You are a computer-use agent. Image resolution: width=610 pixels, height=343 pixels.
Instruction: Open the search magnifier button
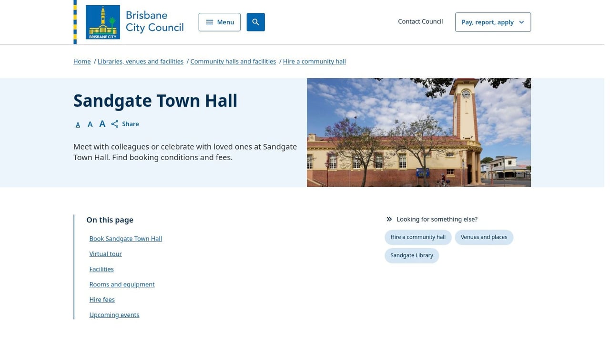(x=255, y=22)
